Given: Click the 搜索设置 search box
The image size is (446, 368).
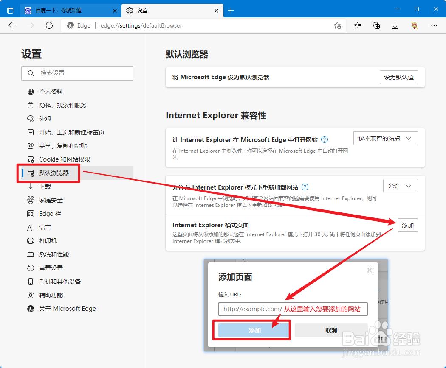Looking at the screenshot, I should point(77,73).
